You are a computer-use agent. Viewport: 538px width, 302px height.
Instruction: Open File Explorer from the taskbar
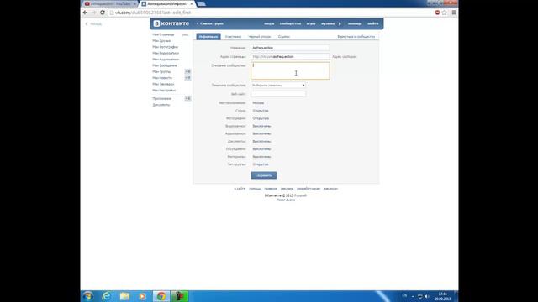click(x=124, y=296)
